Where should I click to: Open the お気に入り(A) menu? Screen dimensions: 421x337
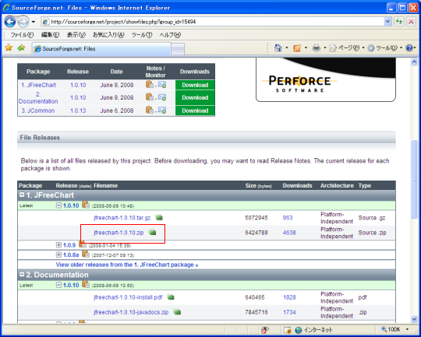108,35
